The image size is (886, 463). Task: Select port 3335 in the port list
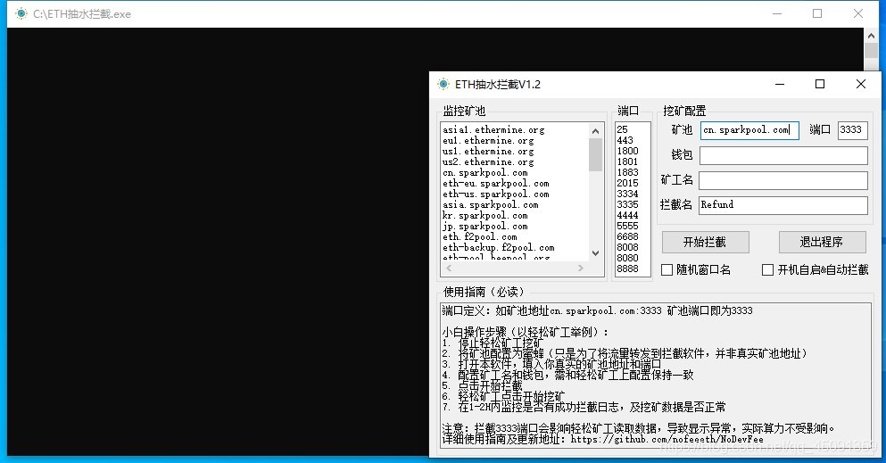628,204
